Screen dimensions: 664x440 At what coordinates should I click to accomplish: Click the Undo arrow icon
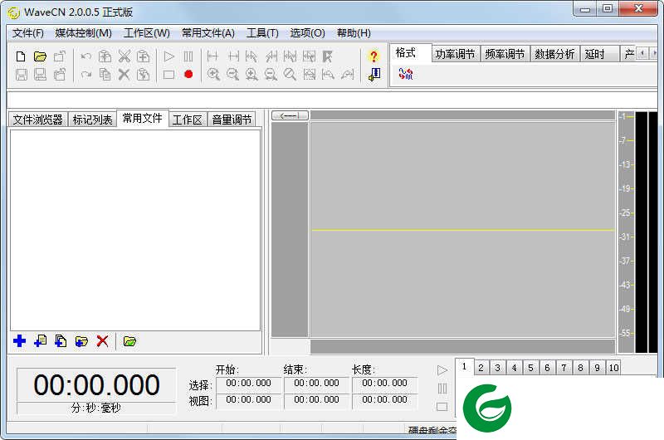pyautogui.click(x=86, y=56)
